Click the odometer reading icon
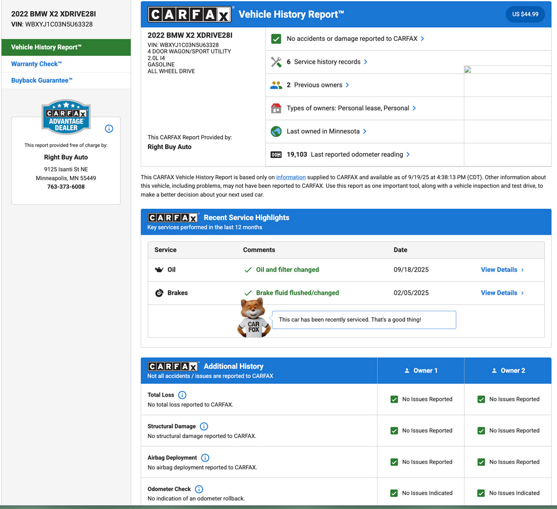 tap(276, 155)
